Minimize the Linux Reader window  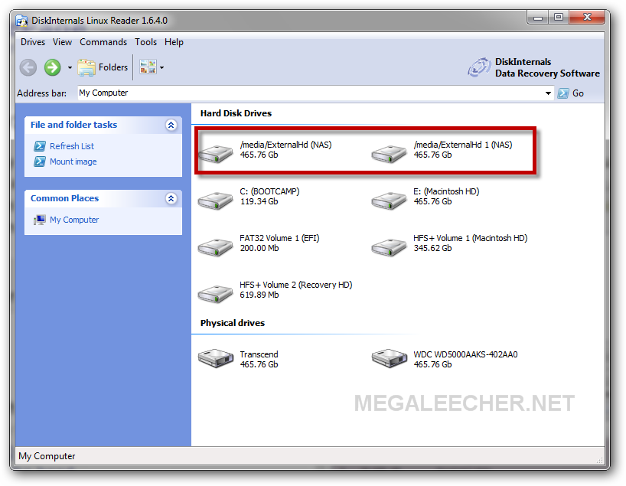point(538,18)
